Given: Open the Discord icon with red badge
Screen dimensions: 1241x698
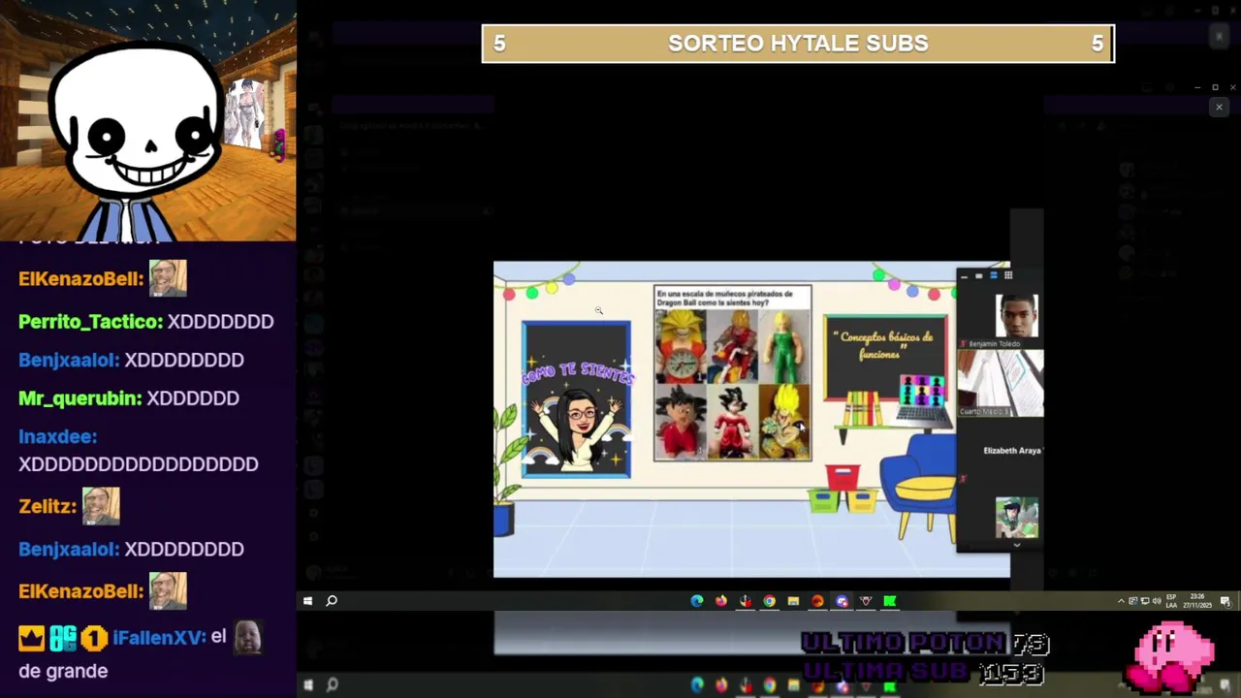Looking at the screenshot, I should 842,601.
